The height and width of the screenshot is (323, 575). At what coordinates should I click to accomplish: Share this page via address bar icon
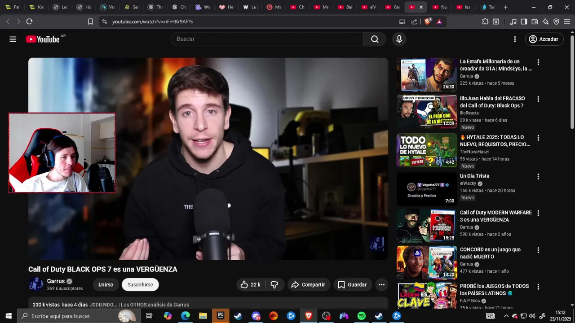click(414, 22)
